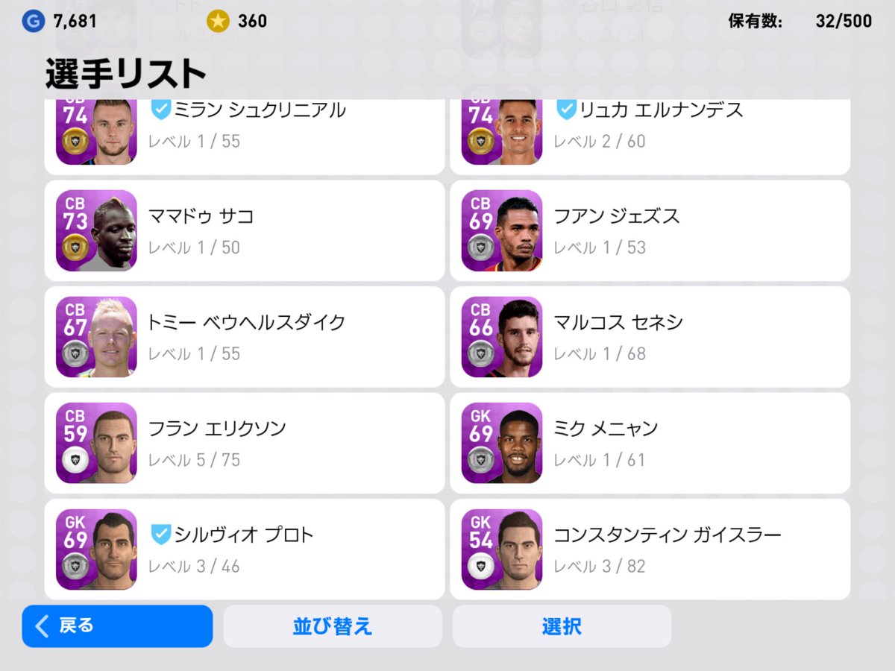Tap the 選手リスト heading
This screenshot has width=895, height=671.
[125, 73]
